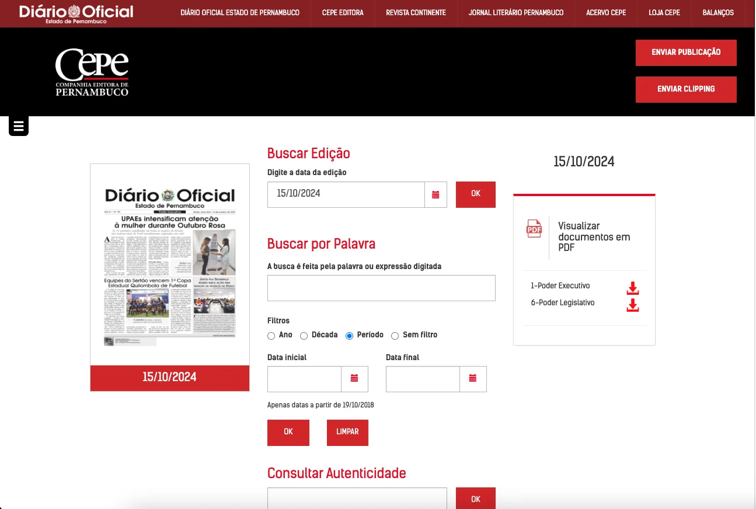This screenshot has width=756, height=509.
Task: Select the Sem filtro radio button
Action: click(395, 336)
